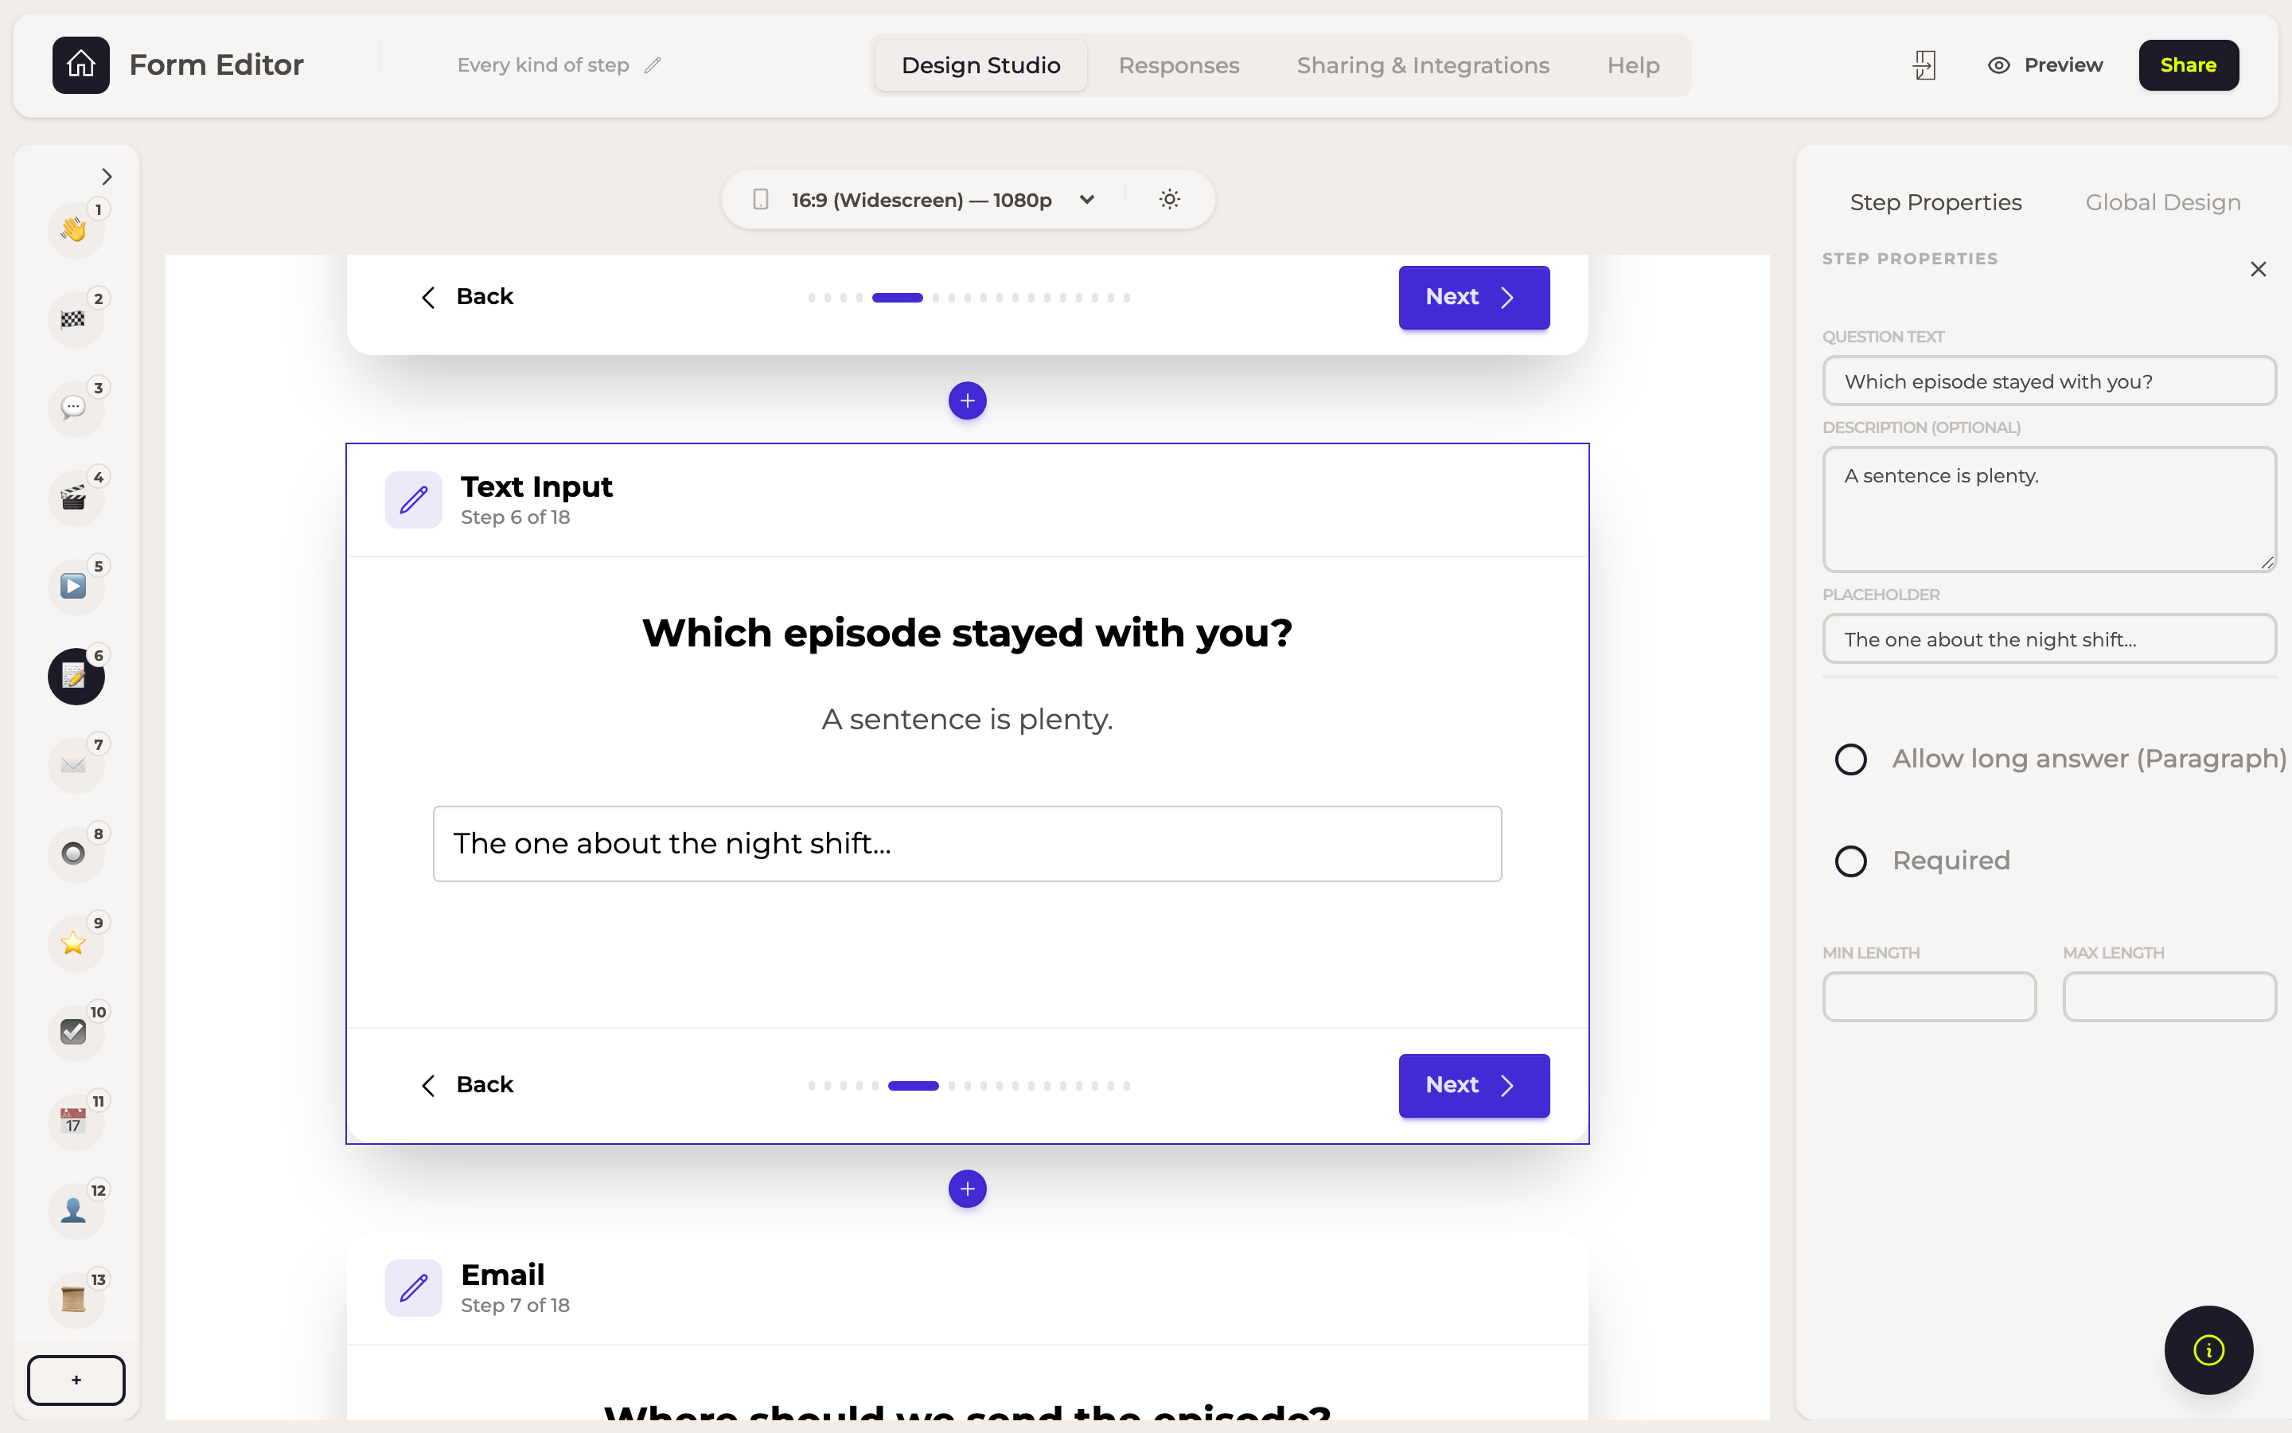The width and height of the screenshot is (2292, 1433).
Task: Open the Help tab
Action: pyautogui.click(x=1633, y=65)
